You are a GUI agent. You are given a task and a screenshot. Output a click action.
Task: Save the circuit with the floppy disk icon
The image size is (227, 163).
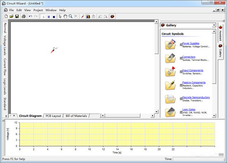click(x=17, y=16)
